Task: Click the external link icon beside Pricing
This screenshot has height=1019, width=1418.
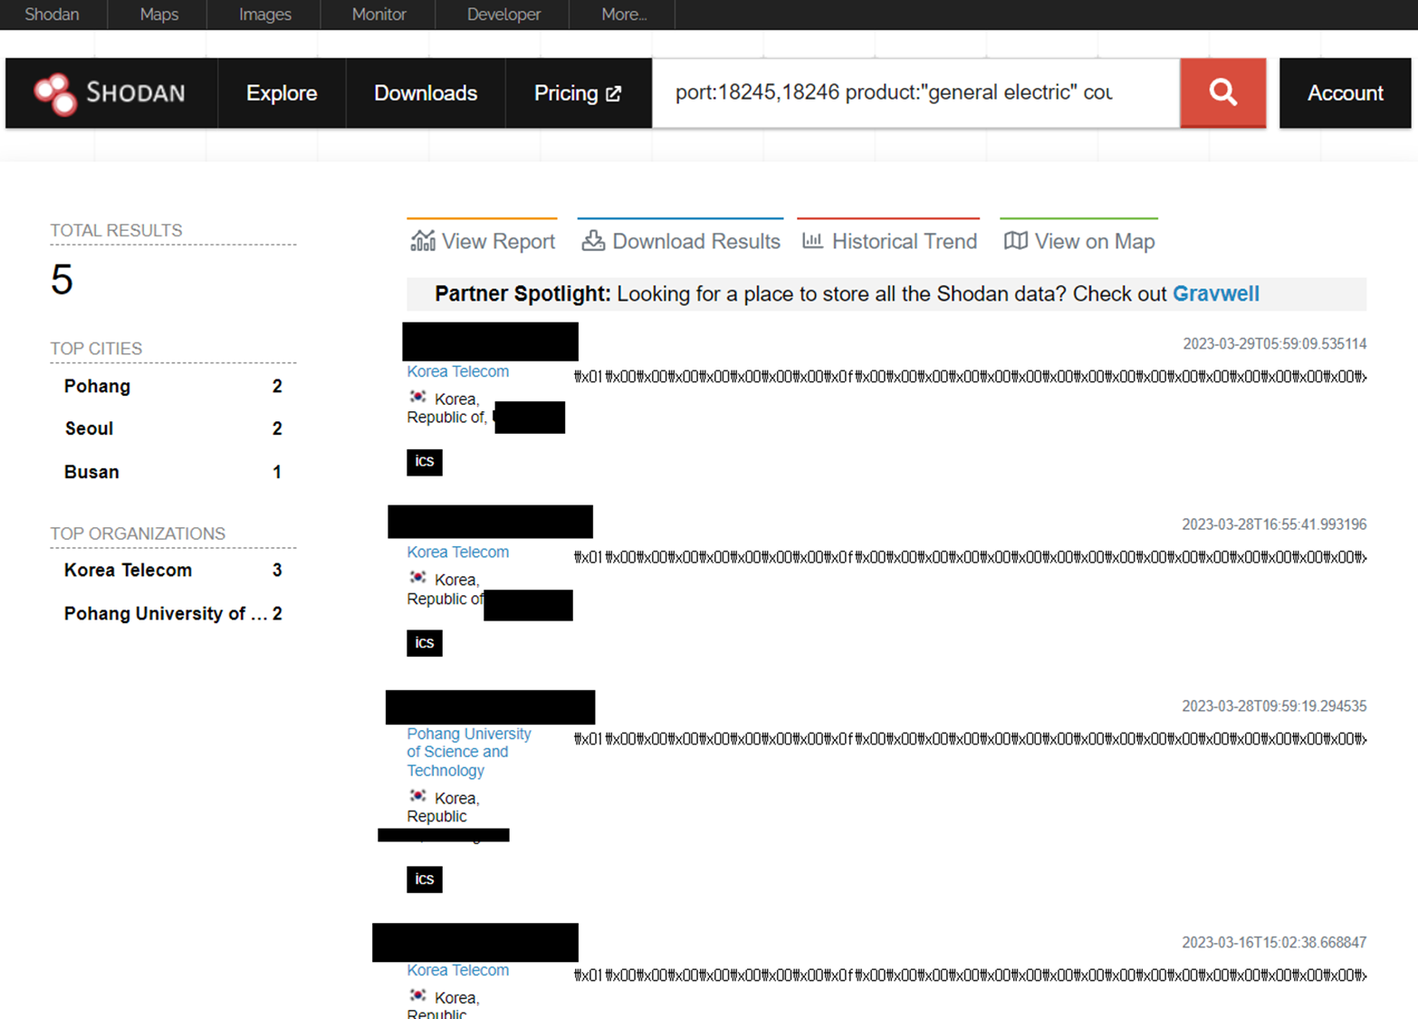Action: pyautogui.click(x=613, y=93)
